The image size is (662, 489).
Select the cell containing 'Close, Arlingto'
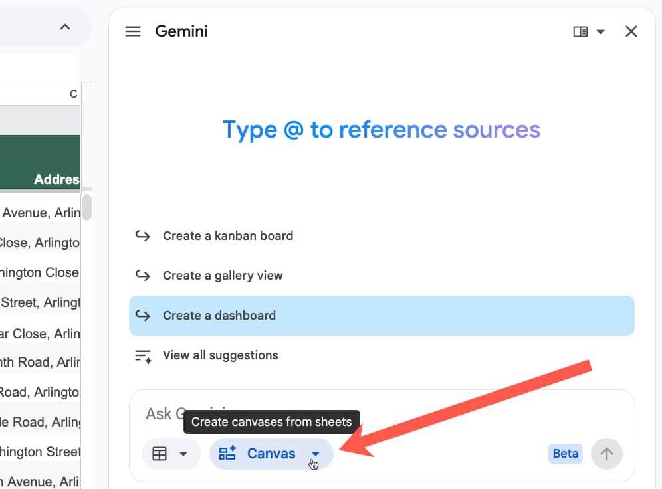click(40, 243)
